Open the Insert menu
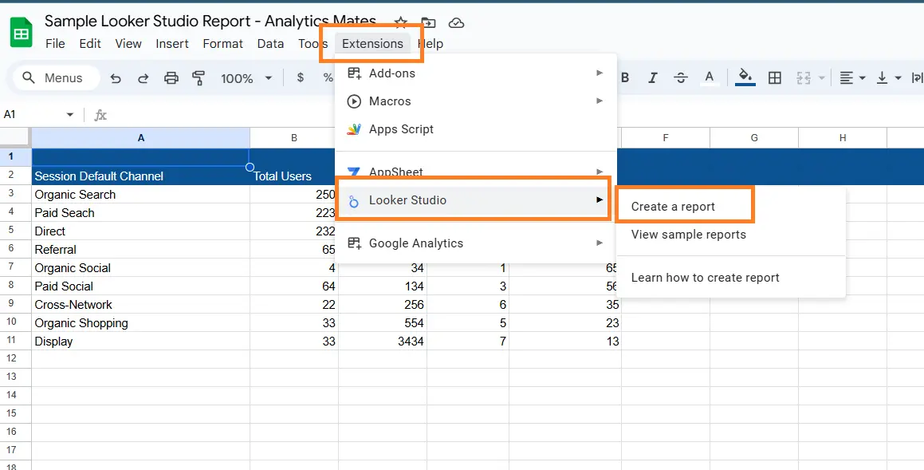Screen dimensions: 924x470 172,44
